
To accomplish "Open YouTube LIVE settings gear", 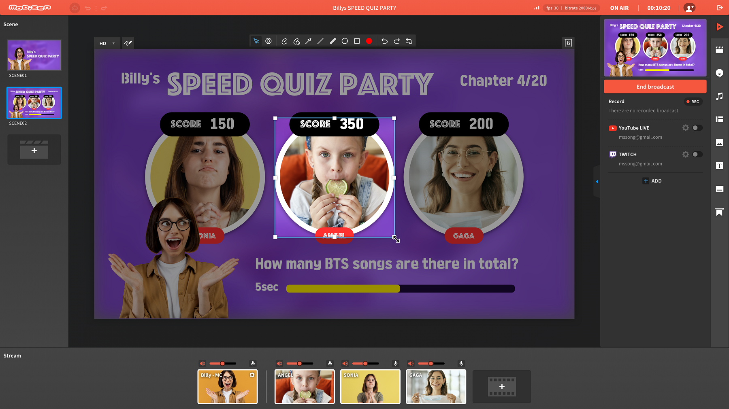I will point(685,128).
